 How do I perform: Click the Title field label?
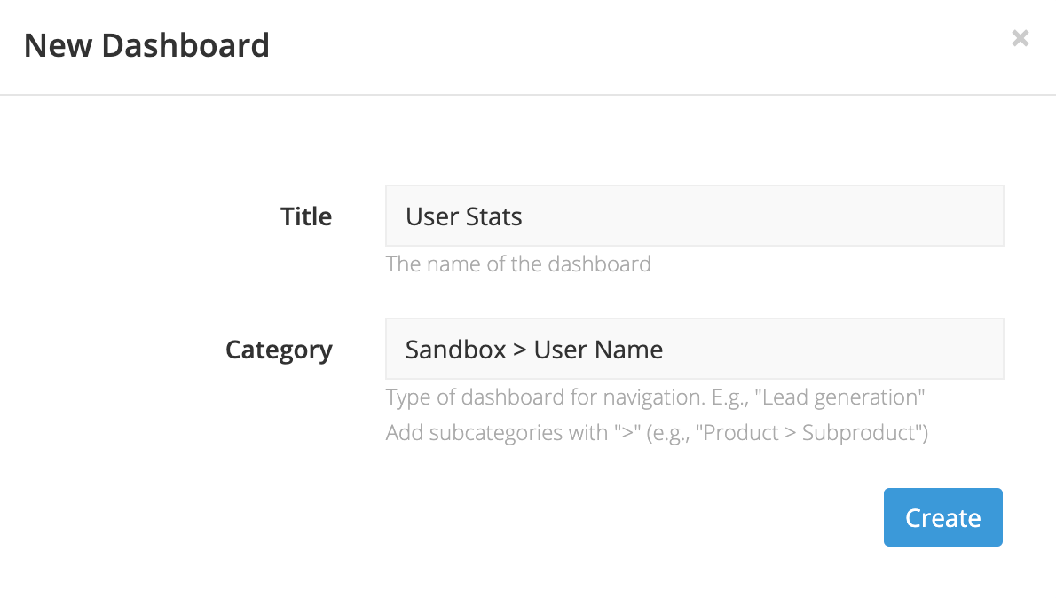point(306,216)
